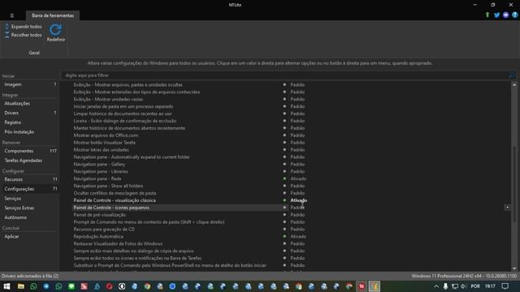Open dropdown arrow on 'ícones pequenos' row
Screen dimensions: 520x292
click(507, 208)
